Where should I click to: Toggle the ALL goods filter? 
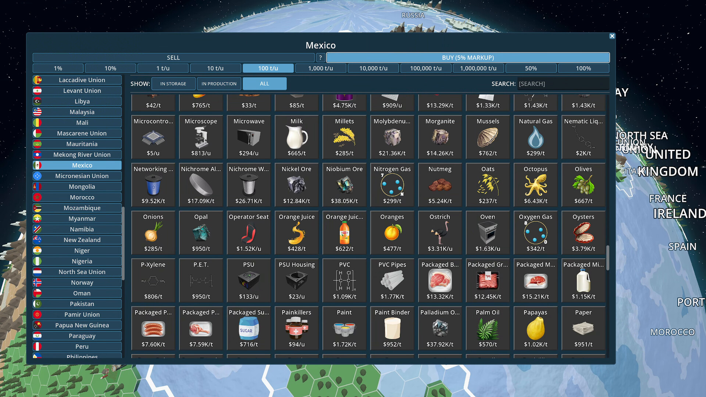click(x=264, y=83)
